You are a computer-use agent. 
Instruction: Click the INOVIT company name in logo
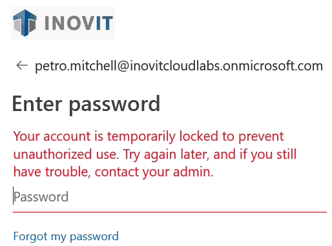click(x=79, y=23)
